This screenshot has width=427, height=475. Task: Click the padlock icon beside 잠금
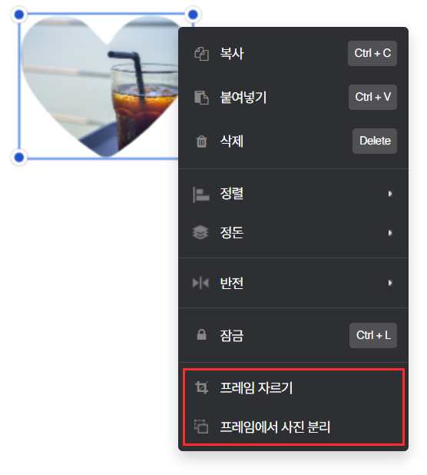[x=201, y=335]
